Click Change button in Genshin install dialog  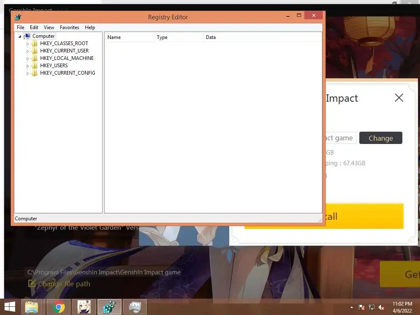tap(381, 138)
